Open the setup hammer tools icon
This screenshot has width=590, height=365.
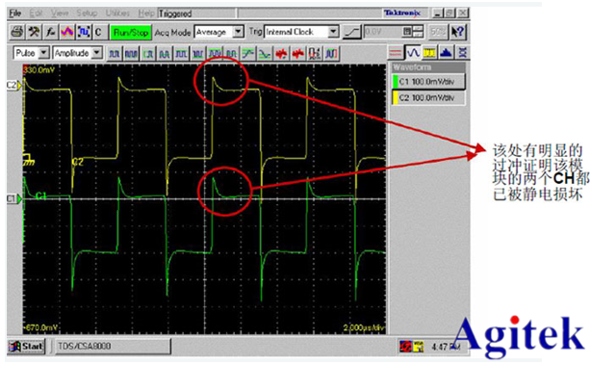click(35, 32)
